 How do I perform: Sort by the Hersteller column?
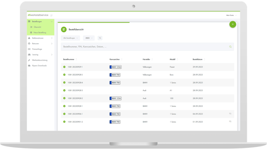click(x=147, y=59)
